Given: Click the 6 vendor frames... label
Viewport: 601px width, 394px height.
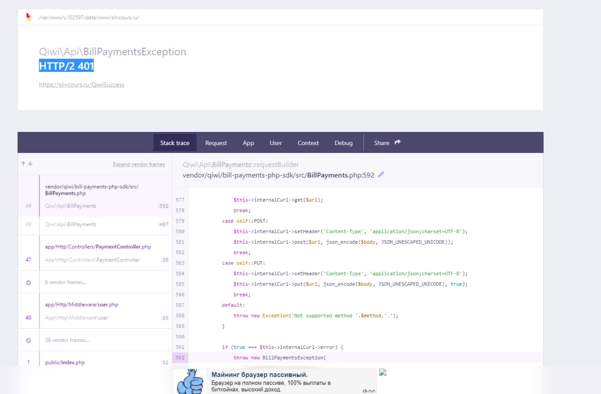Looking at the screenshot, I should coord(66,282).
